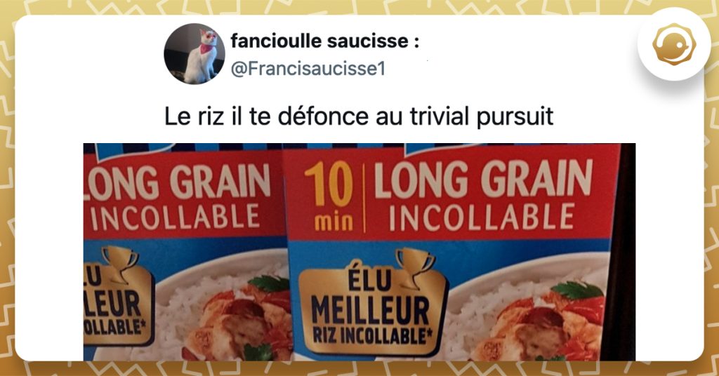719x376 pixels.
Task: Click the trophy icon on right box
Action: tap(415, 269)
